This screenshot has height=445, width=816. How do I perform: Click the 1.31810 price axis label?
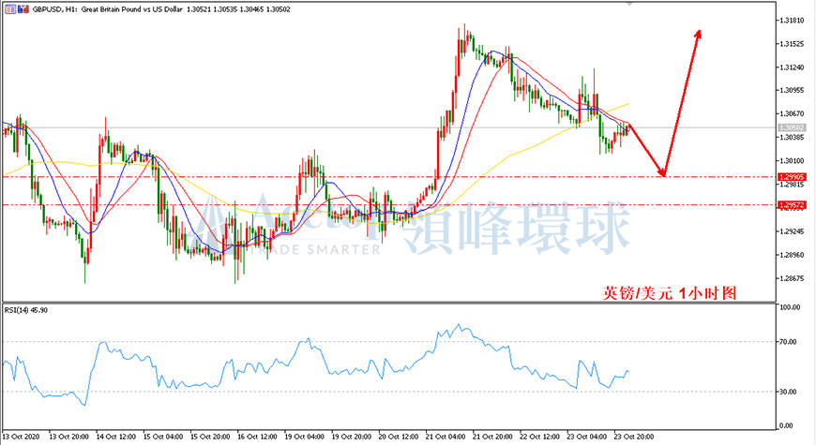click(791, 21)
